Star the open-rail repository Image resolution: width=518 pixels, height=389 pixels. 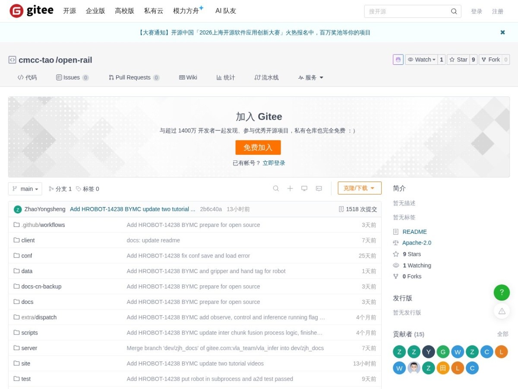click(x=458, y=60)
